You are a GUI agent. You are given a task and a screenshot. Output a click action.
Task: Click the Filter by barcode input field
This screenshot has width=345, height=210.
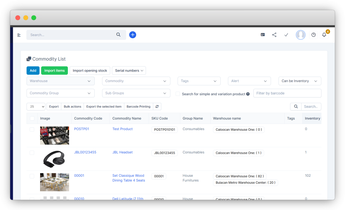pos(287,93)
